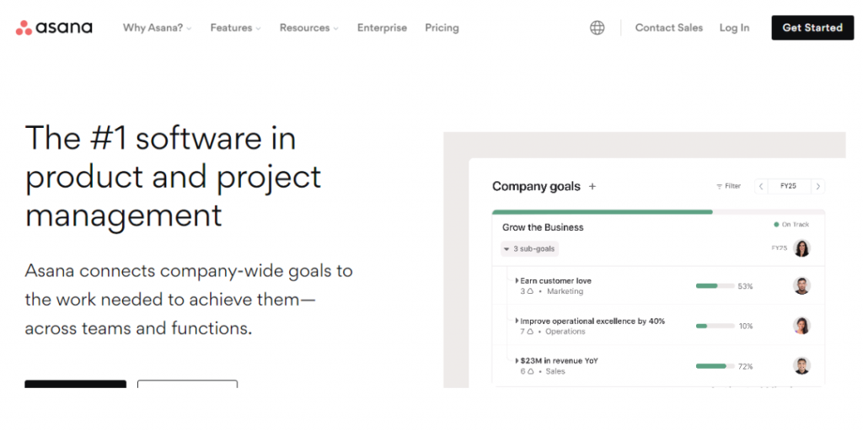
Task: Collapse the 3 sub-goals toggle
Action: (530, 249)
